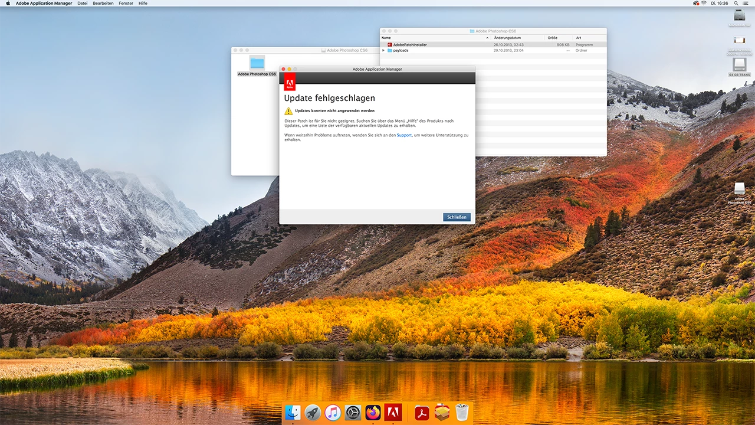755x425 pixels.
Task: Sort Finder list by Name column
Action: (x=435, y=38)
